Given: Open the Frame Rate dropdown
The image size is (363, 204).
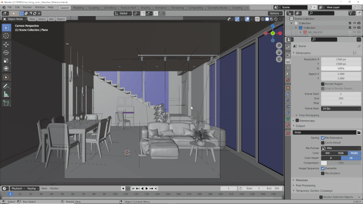Looking at the screenshot, I should (x=341, y=108).
